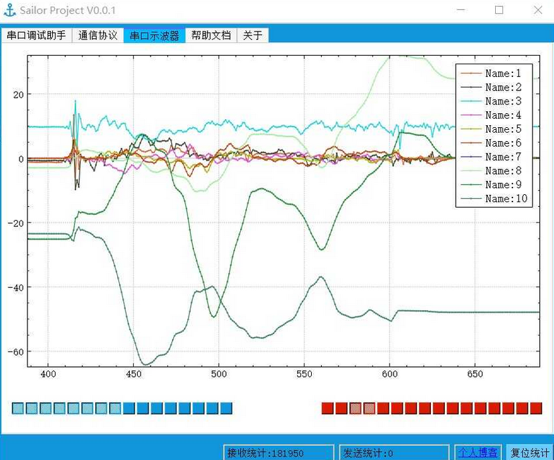Toggle the last blue channel square
This screenshot has width=554, height=460.
[x=226, y=408]
